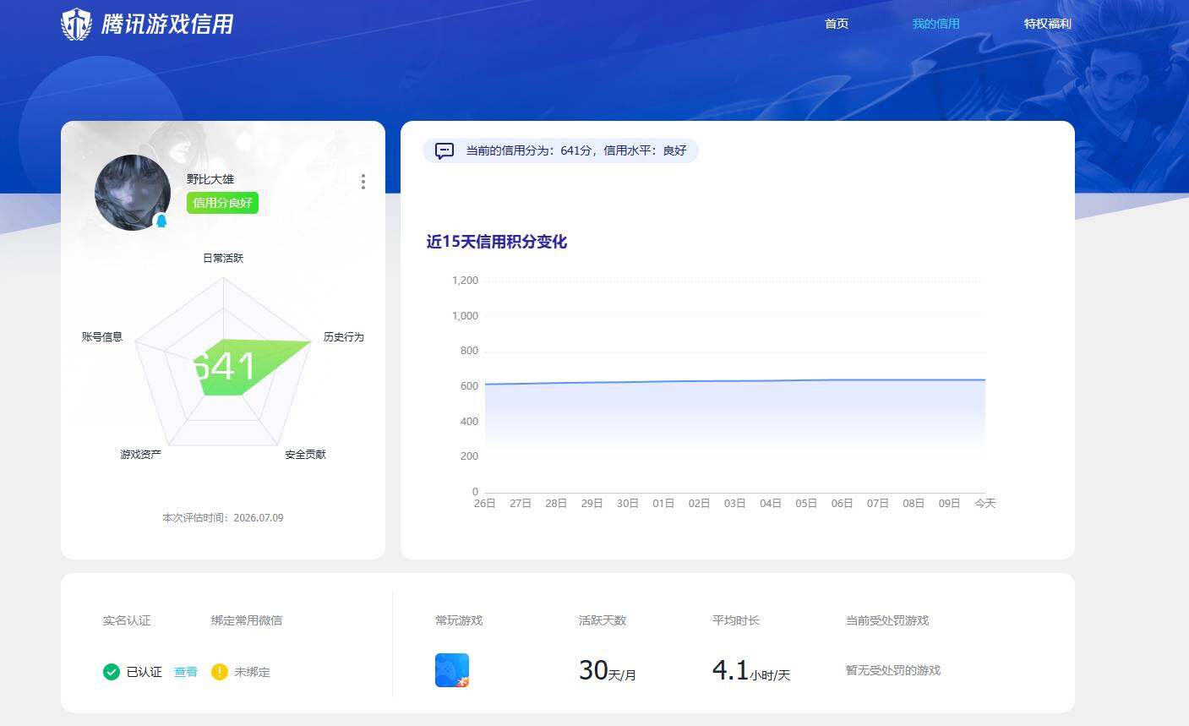Click the 实名认证 label
Image resolution: width=1189 pixels, height=726 pixels.
point(127,620)
